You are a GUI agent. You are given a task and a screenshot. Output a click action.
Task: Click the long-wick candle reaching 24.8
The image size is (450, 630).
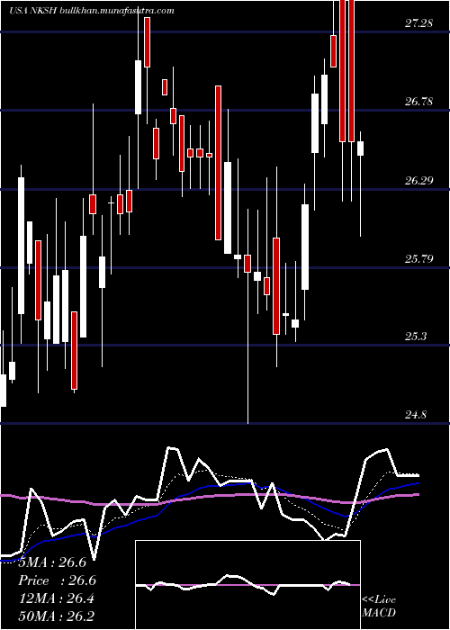click(247, 263)
